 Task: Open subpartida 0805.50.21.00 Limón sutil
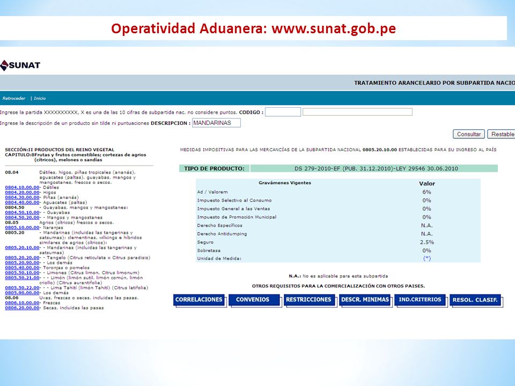(x=22, y=278)
